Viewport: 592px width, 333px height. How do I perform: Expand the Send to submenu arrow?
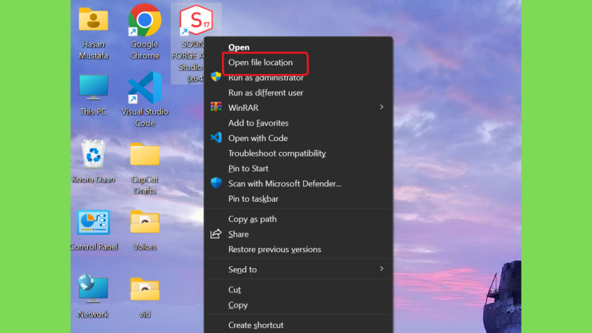[382, 269]
